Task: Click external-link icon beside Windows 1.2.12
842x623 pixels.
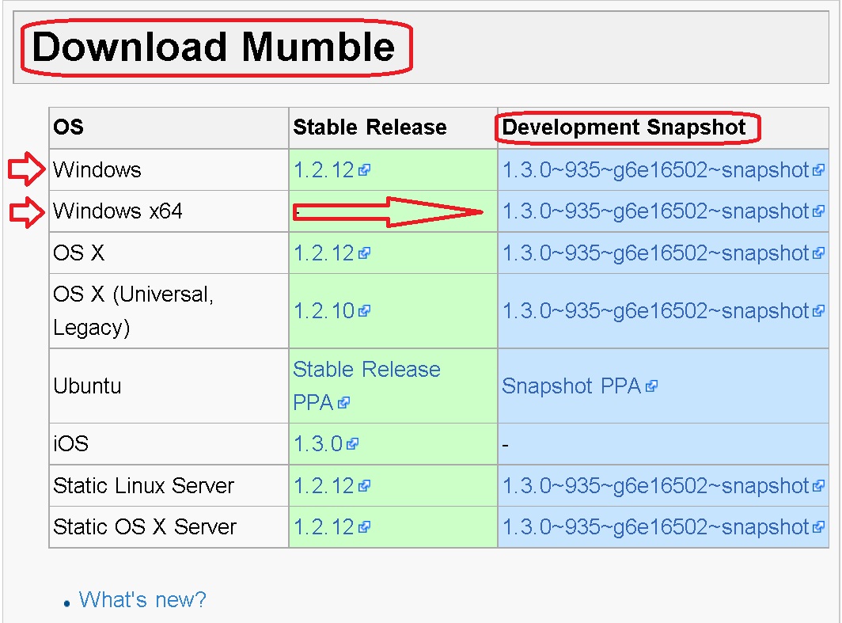Action: coord(364,170)
